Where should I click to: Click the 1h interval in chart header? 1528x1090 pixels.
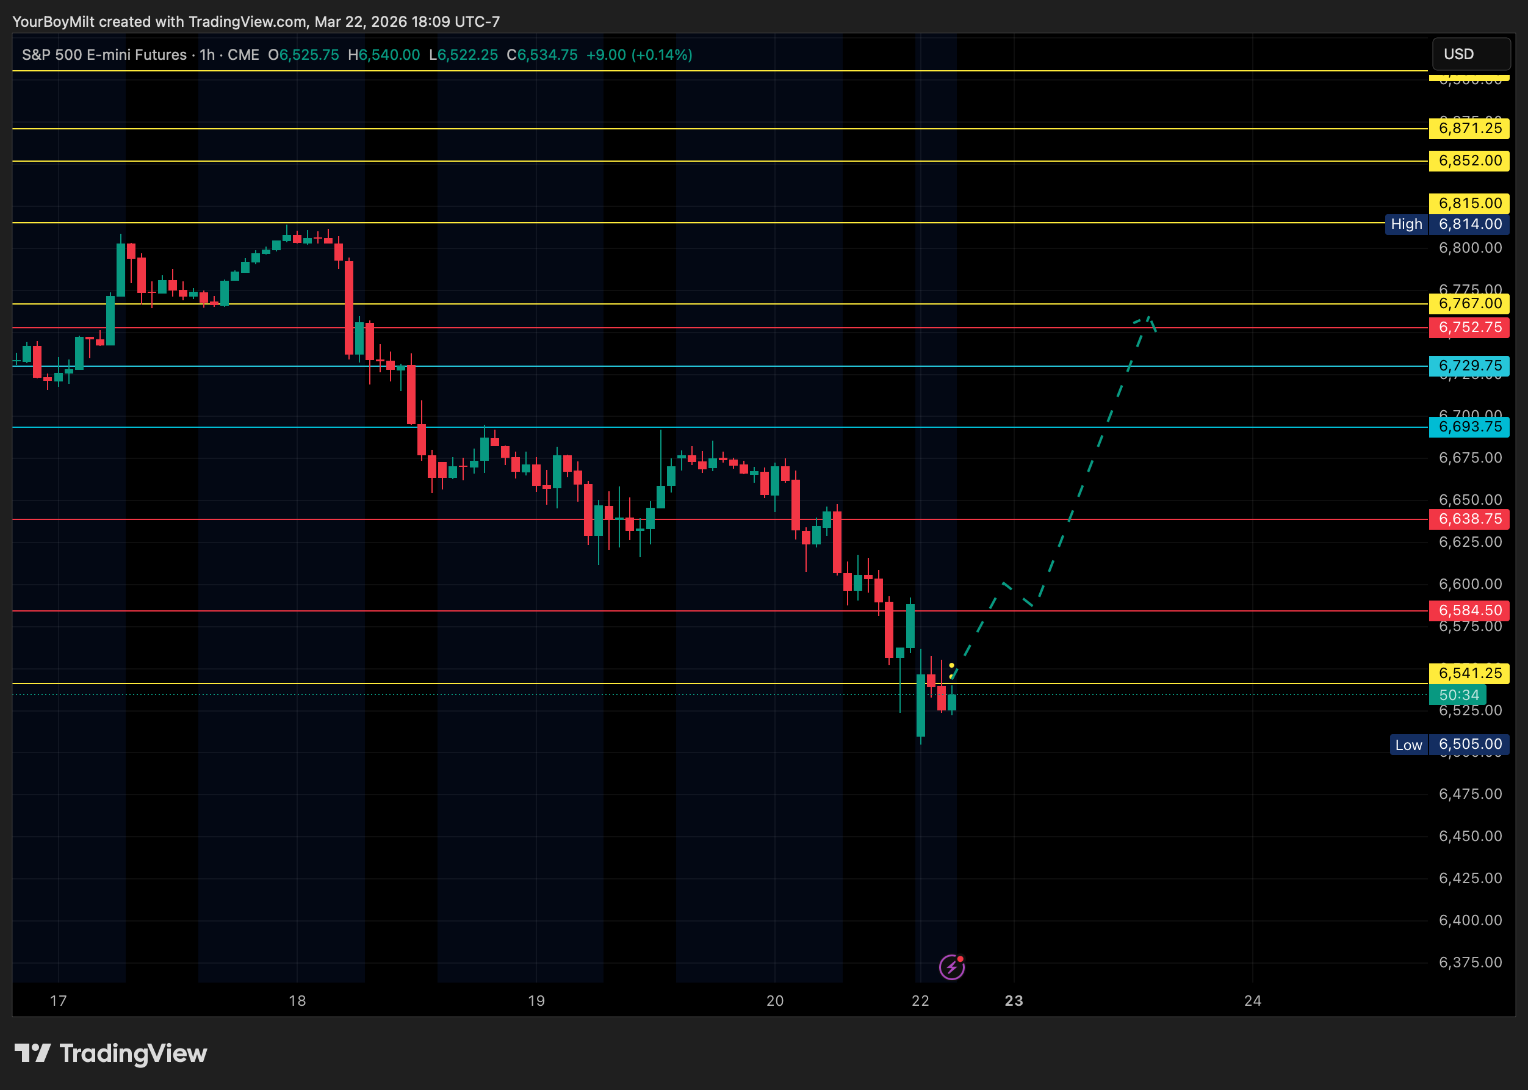tap(207, 55)
